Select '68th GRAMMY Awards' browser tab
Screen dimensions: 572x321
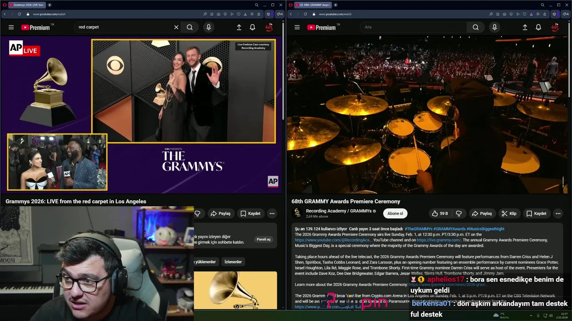click(313, 5)
